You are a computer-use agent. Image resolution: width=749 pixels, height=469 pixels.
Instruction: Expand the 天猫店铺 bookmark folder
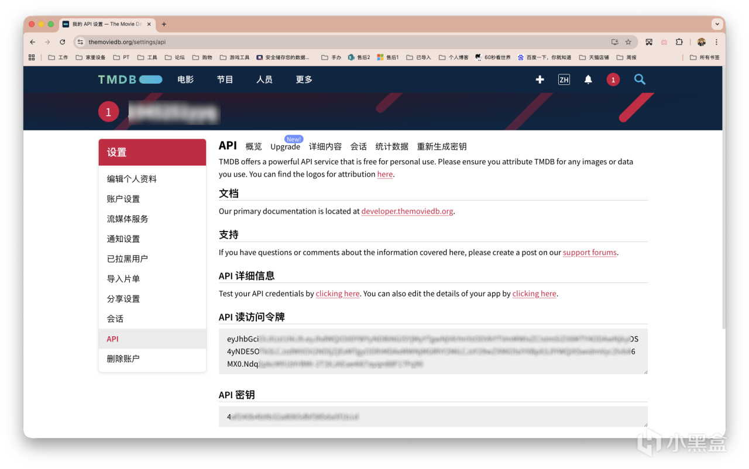click(x=594, y=57)
